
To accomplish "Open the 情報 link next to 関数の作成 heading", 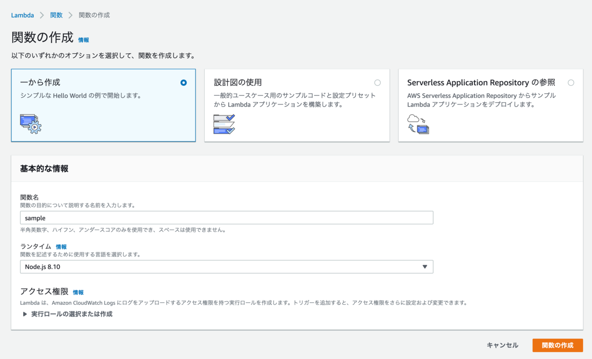I will pyautogui.click(x=83, y=40).
